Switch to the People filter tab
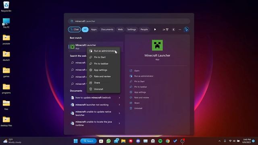Screen dimensions: 258x145 pyautogui.click(x=144, y=29)
